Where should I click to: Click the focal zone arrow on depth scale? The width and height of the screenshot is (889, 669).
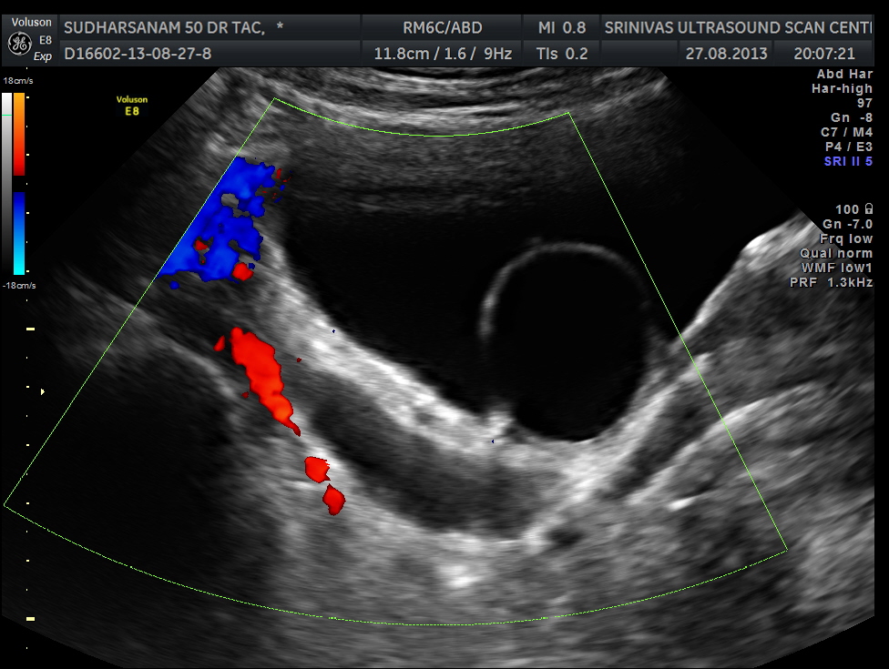[x=42, y=391]
